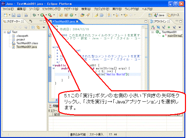Click the Search flashlight toolbar icon
The image size is (190, 138).
(x=88, y=15)
